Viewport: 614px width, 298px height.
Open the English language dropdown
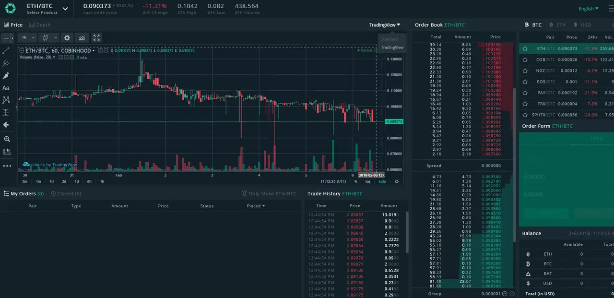[x=589, y=8]
